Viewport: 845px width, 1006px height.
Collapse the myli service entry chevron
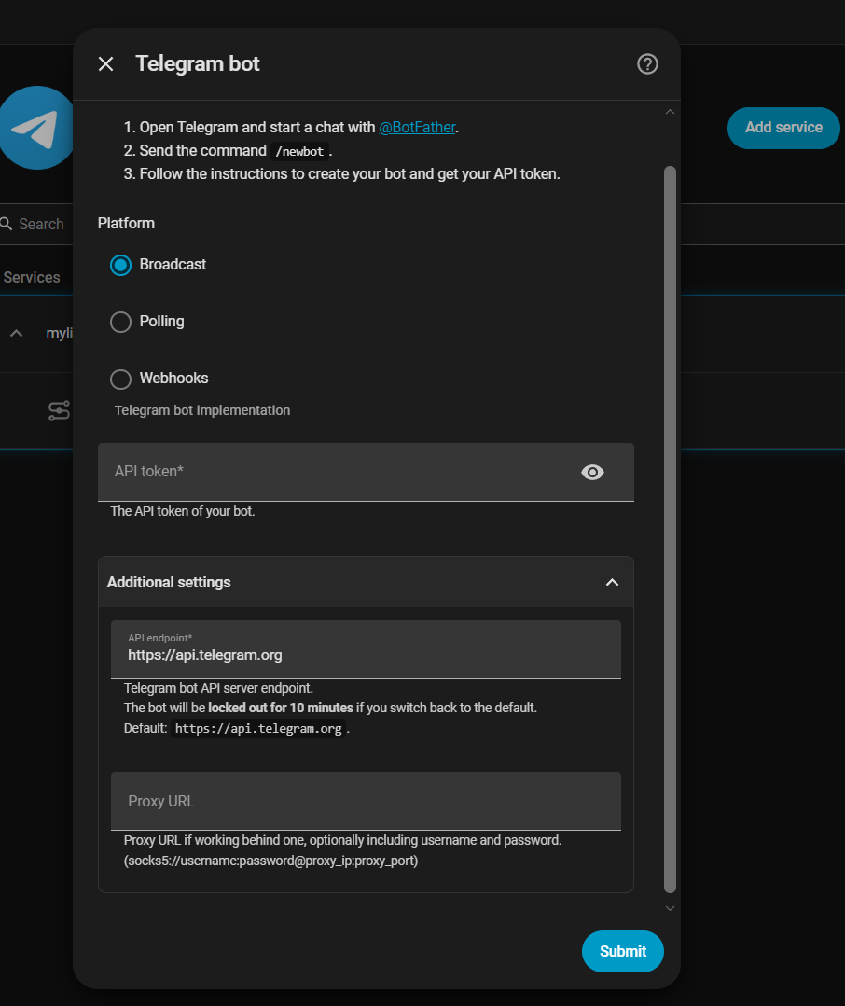[17, 334]
